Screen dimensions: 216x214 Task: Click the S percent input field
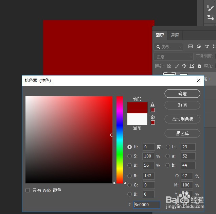tap(148, 156)
